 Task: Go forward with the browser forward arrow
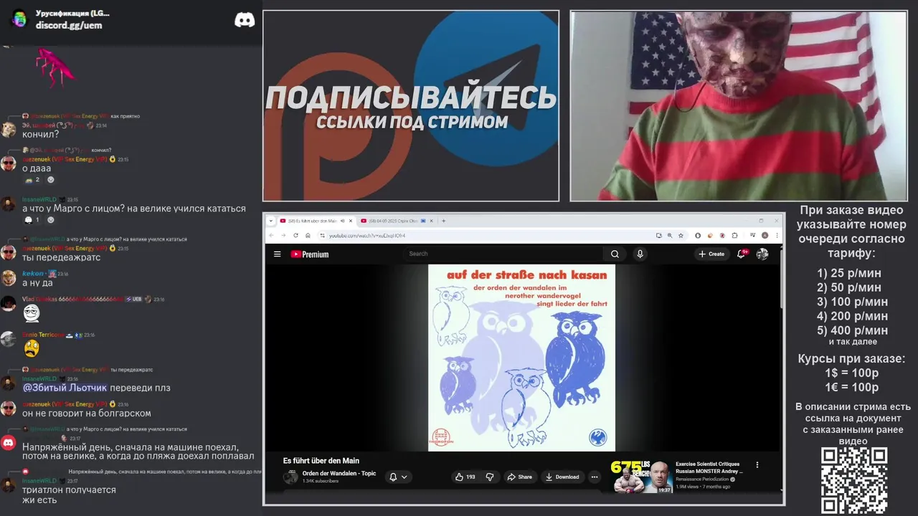[283, 235]
